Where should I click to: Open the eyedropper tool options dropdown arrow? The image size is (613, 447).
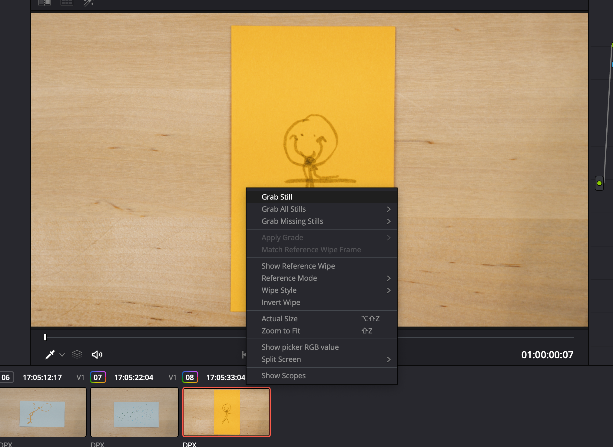62,355
